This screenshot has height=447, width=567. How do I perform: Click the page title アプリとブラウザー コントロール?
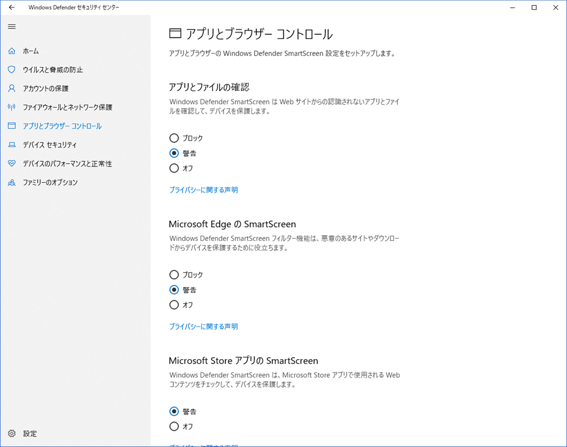coord(259,34)
